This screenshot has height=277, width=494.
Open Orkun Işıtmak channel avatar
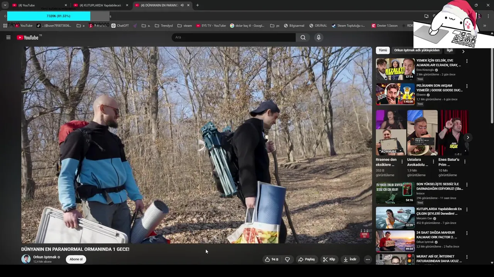click(26, 259)
